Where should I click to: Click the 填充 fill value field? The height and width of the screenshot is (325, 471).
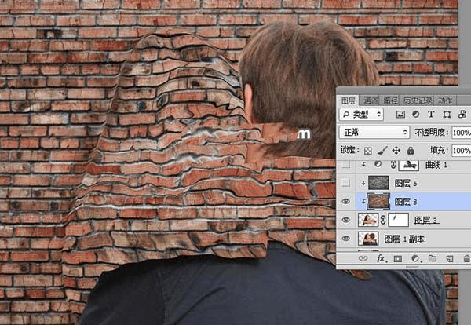[462, 150]
